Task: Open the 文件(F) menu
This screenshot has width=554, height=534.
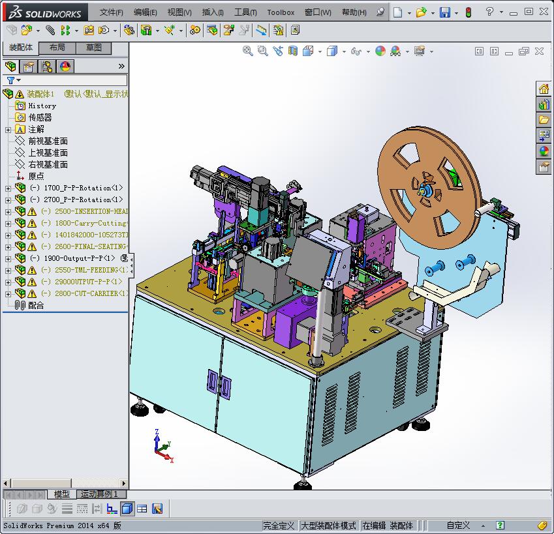Action: (111, 12)
